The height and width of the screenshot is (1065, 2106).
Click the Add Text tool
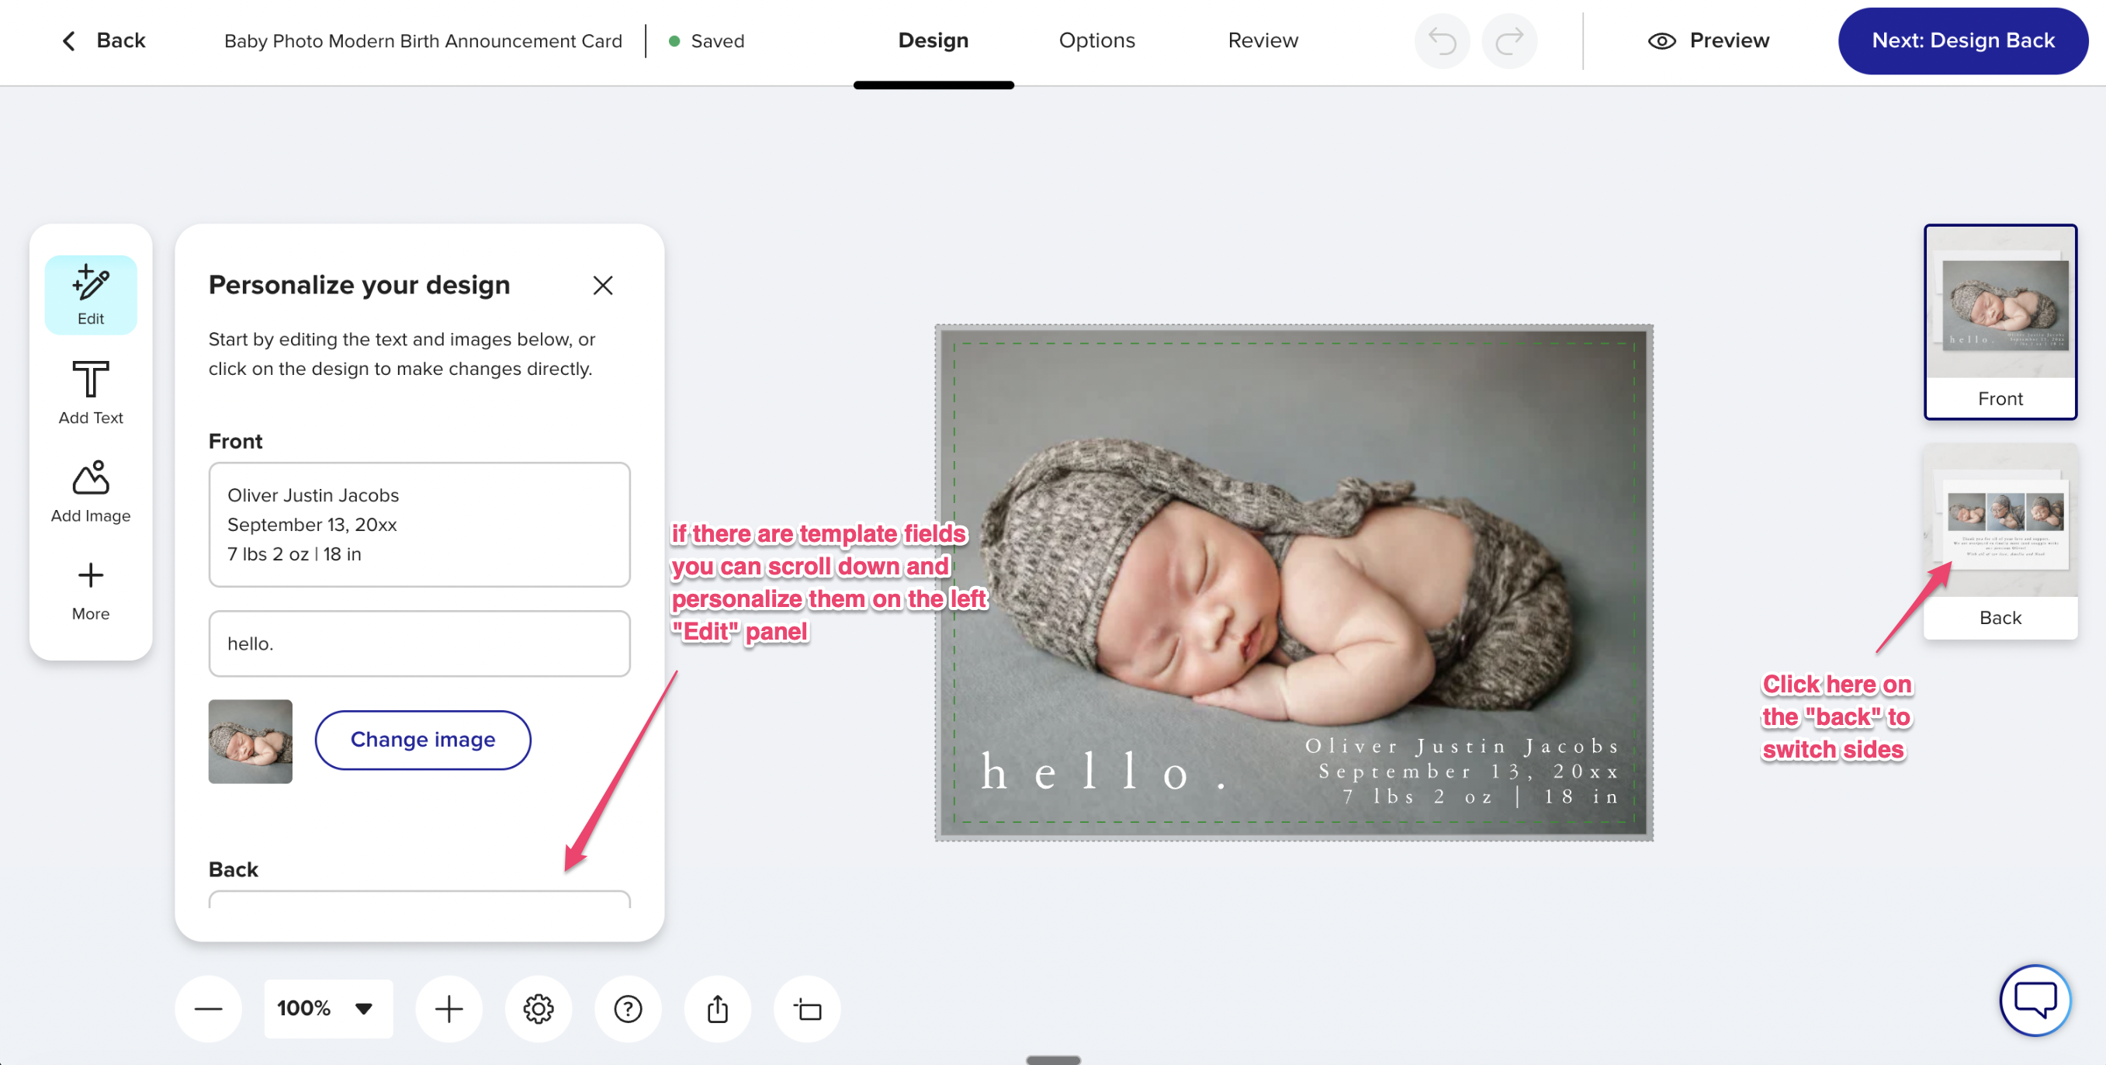(90, 393)
